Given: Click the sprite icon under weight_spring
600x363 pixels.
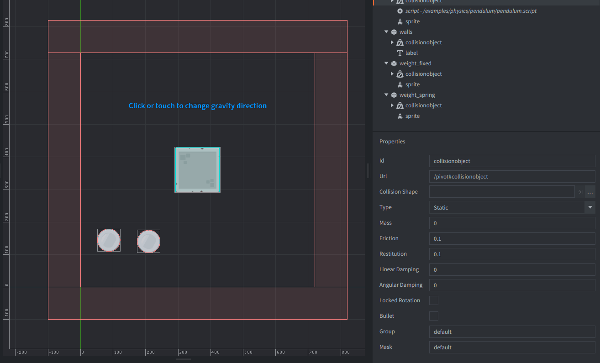Looking at the screenshot, I should (x=400, y=116).
